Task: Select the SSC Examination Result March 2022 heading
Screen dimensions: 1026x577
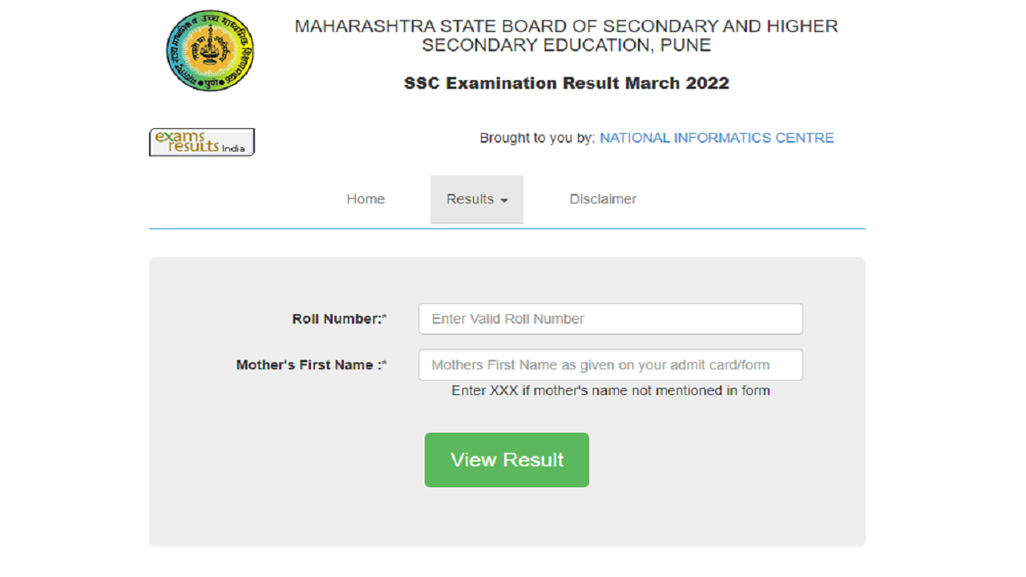Action: (x=567, y=83)
